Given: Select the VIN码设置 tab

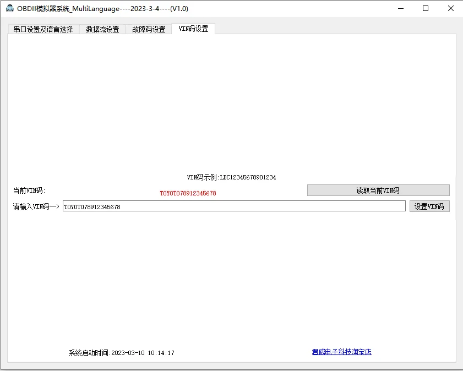Looking at the screenshot, I should click(x=193, y=29).
